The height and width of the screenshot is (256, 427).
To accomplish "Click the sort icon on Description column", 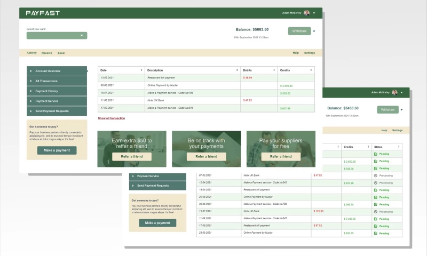I will click(x=237, y=70).
